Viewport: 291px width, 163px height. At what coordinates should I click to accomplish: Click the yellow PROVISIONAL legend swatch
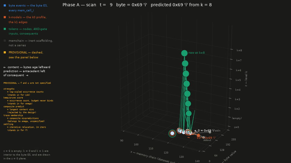pyautogui.click(x=5, y=53)
